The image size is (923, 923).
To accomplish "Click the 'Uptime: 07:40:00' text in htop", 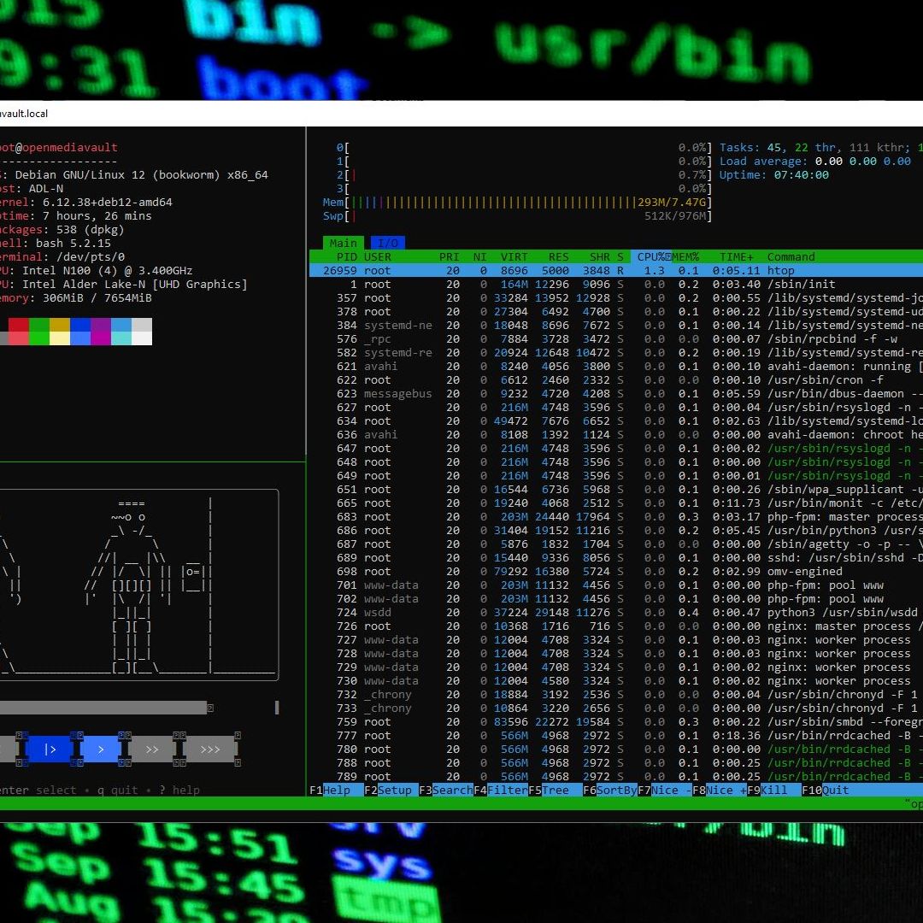I will coord(774,175).
